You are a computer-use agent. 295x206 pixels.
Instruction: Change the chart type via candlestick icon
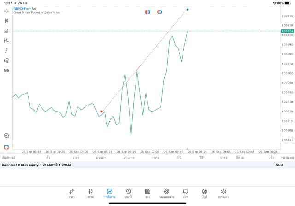point(6,21)
